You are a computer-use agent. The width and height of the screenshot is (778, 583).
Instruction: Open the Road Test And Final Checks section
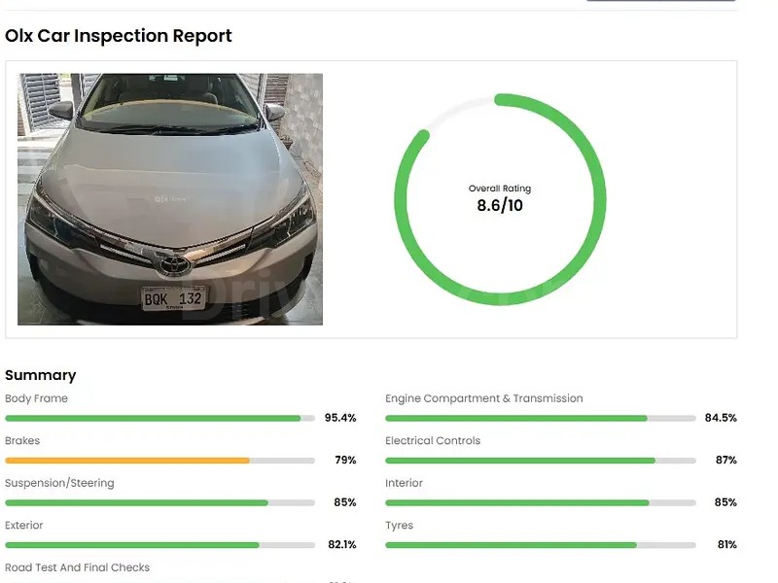78,567
